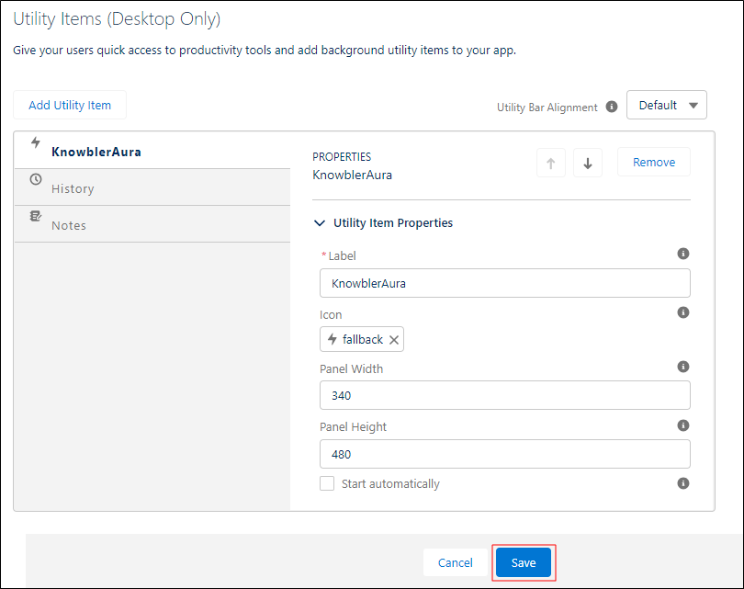The width and height of the screenshot is (744, 589).
Task: Select the Notes utility item
Action: pyautogui.click(x=152, y=224)
